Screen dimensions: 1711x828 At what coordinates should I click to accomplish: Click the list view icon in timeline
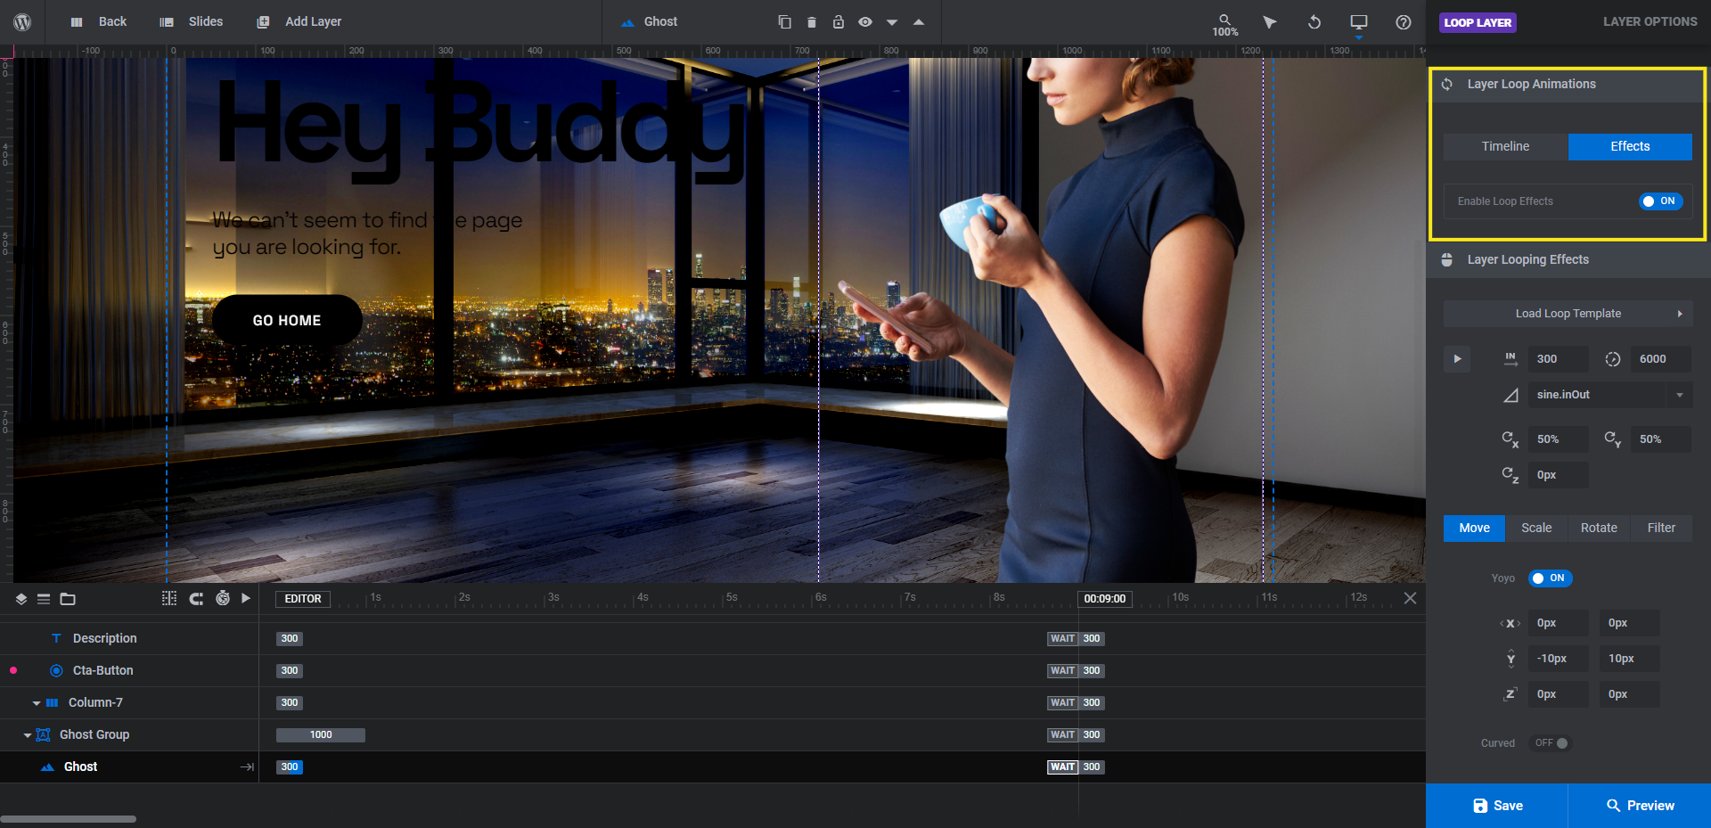[x=43, y=599]
